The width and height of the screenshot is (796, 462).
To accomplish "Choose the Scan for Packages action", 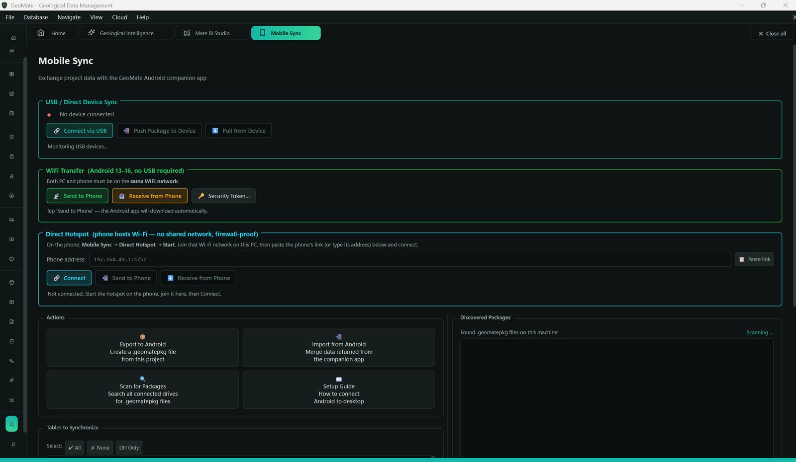I will click(143, 390).
